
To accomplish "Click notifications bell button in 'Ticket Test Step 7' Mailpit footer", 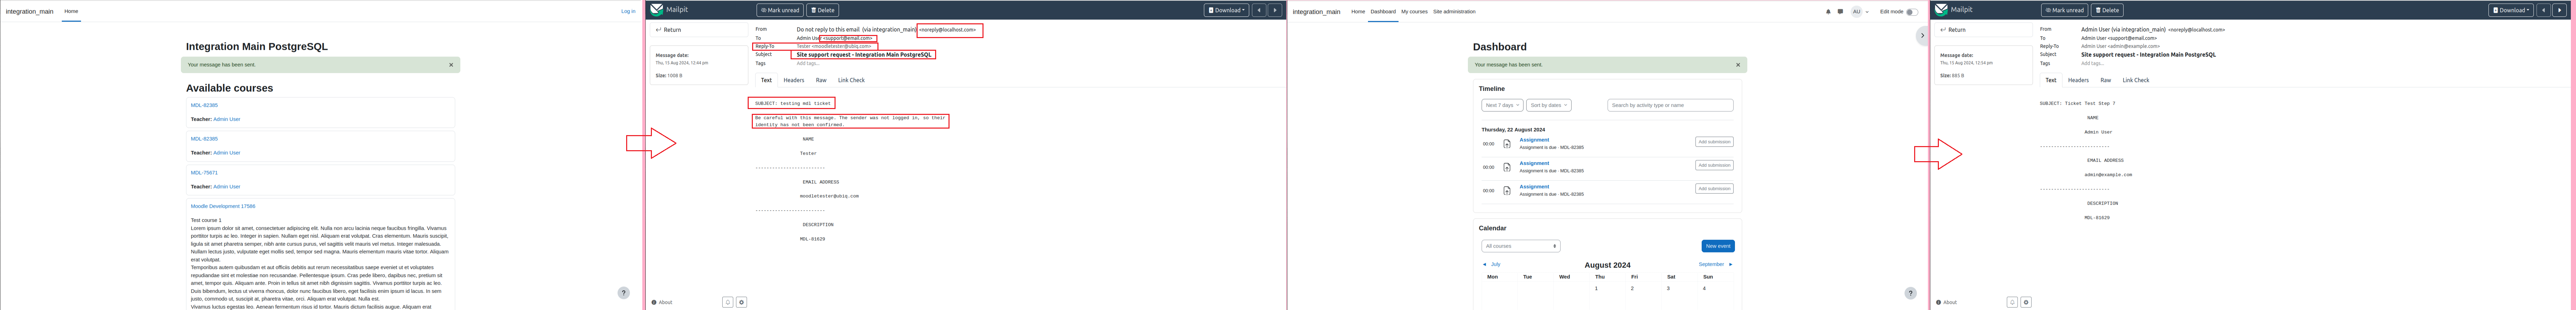I will click(2012, 302).
